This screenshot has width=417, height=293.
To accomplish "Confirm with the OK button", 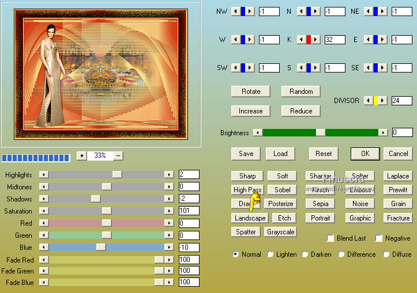I will [365, 154].
